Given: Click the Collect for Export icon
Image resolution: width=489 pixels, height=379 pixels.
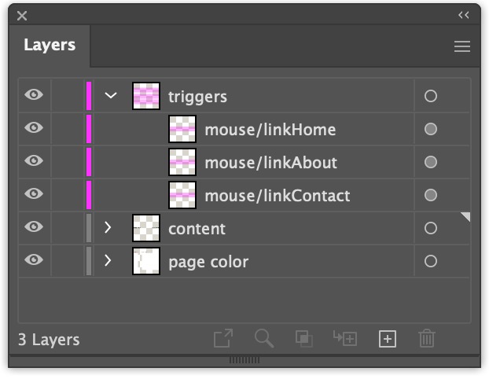Looking at the screenshot, I should tap(223, 339).
